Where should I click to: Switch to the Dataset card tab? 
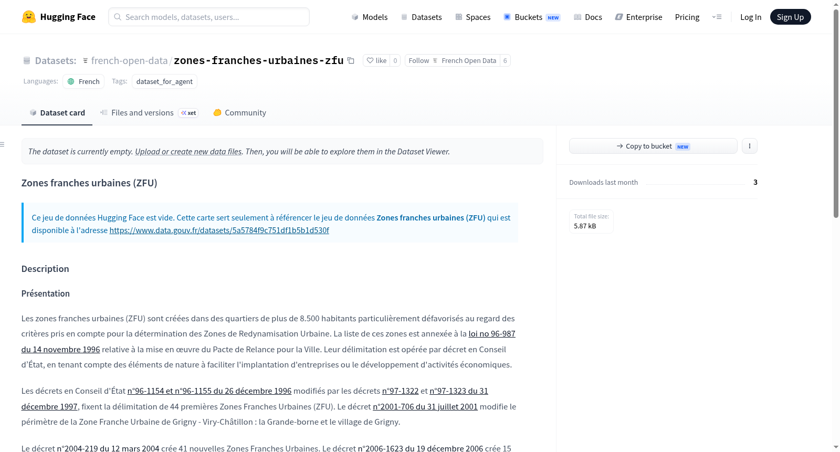pos(57,113)
